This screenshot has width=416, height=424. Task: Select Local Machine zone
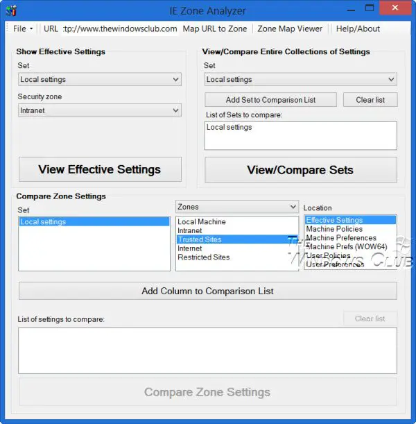click(237, 222)
